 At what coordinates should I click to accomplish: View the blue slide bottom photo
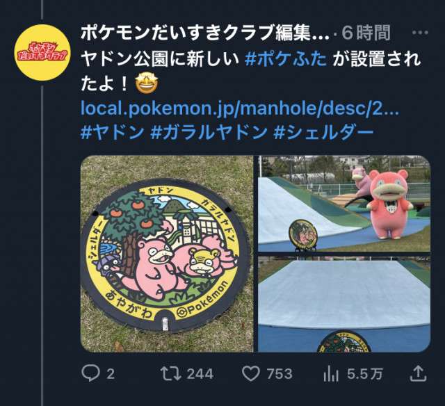pyautogui.click(x=344, y=304)
